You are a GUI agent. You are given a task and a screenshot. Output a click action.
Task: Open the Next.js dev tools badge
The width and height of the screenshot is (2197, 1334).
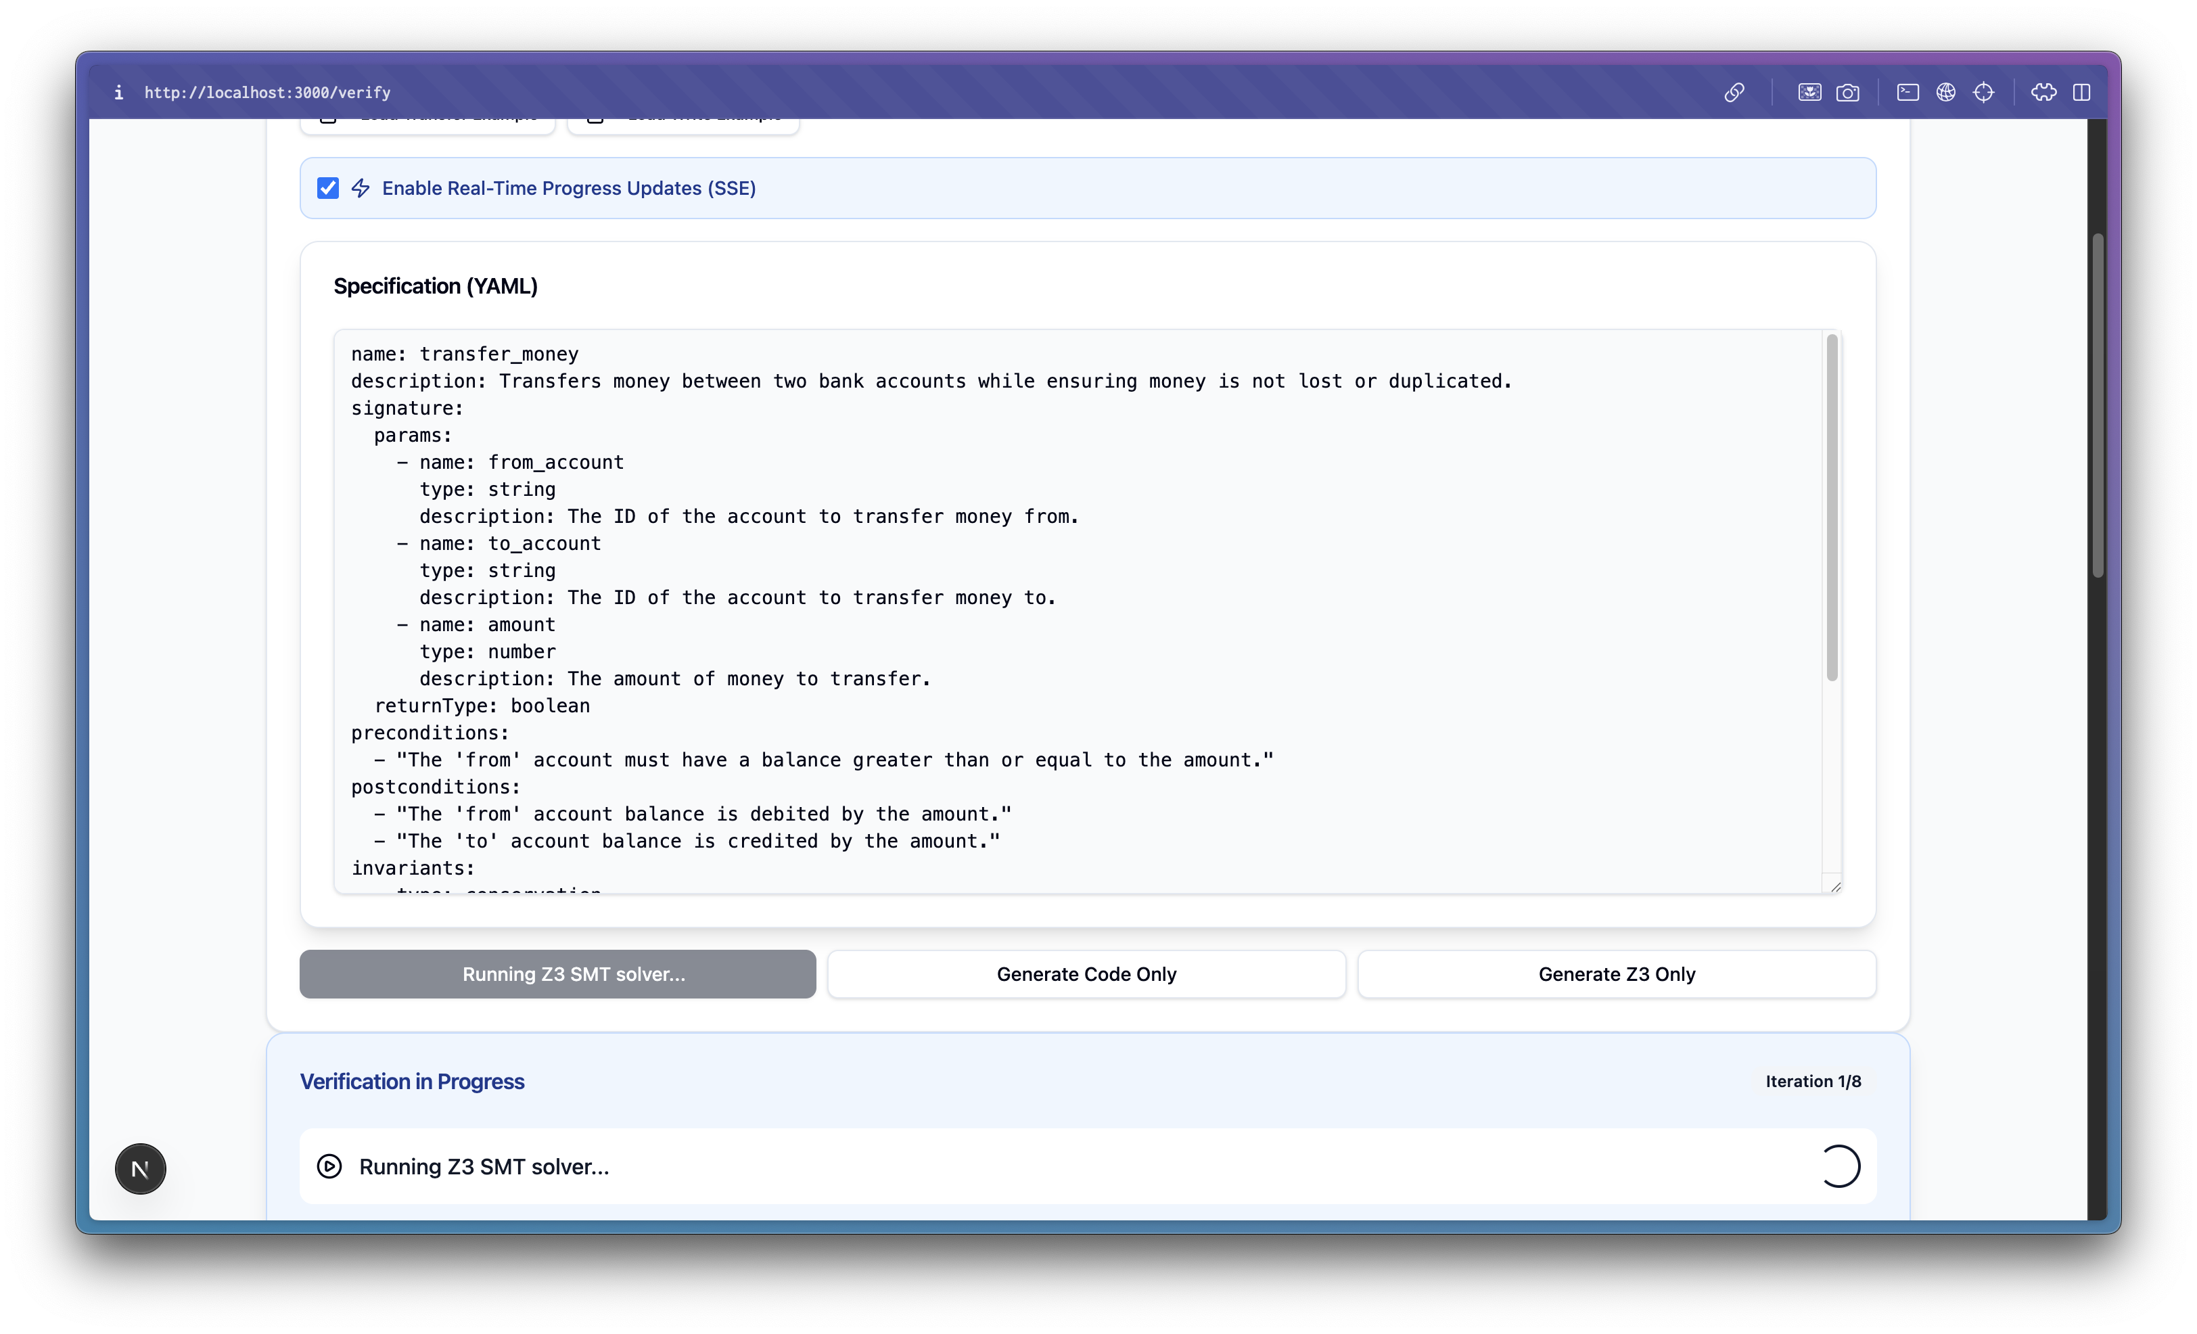[x=140, y=1168]
